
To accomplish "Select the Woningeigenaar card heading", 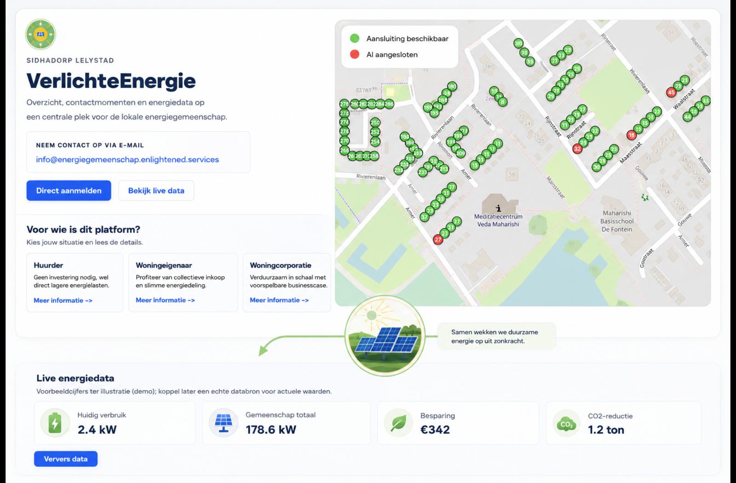I will (x=164, y=265).
